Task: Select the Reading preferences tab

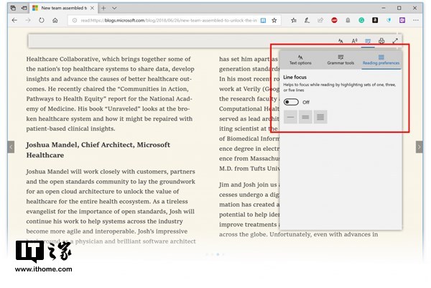Action: (381, 60)
